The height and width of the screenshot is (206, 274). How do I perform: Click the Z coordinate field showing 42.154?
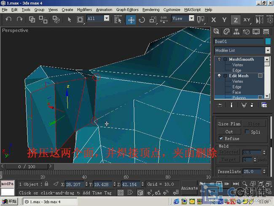[x=131, y=184]
